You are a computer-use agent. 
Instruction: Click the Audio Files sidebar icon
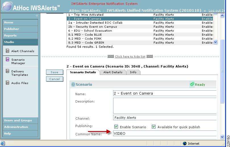click(x=7, y=83)
